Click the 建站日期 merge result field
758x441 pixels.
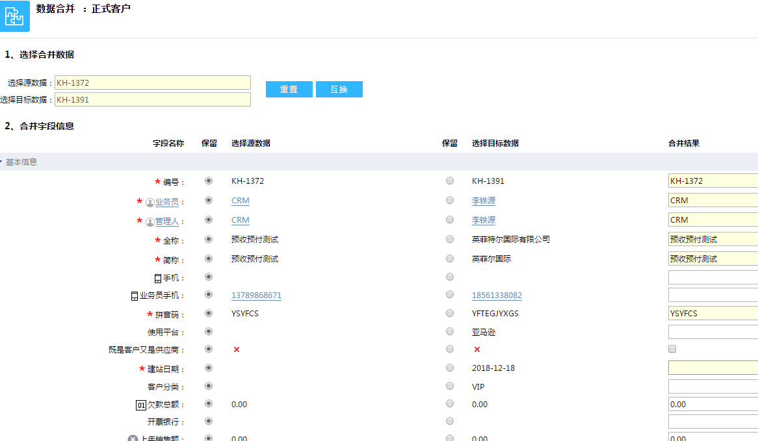[712, 368]
